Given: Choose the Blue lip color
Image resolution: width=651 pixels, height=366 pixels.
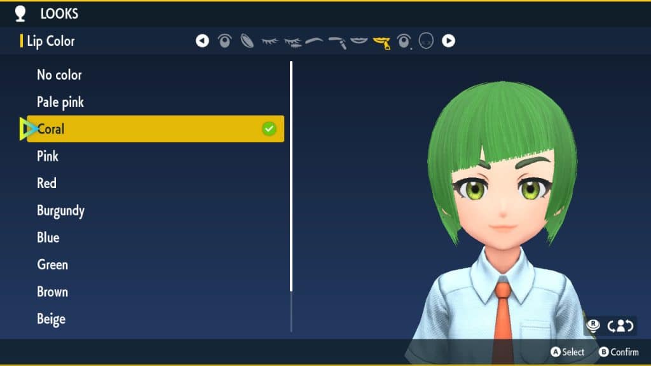Looking at the screenshot, I should 48,238.
